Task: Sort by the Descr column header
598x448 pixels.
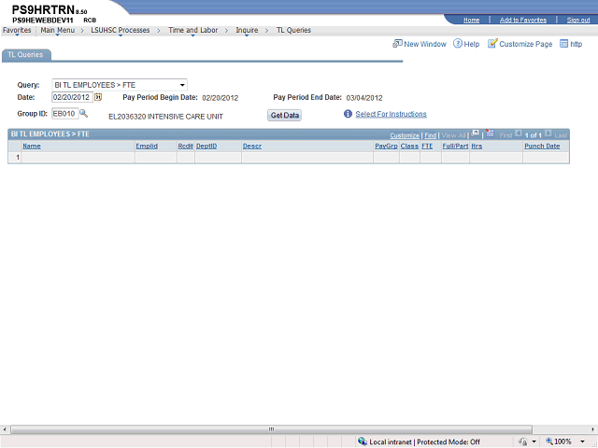Action: tap(252, 146)
